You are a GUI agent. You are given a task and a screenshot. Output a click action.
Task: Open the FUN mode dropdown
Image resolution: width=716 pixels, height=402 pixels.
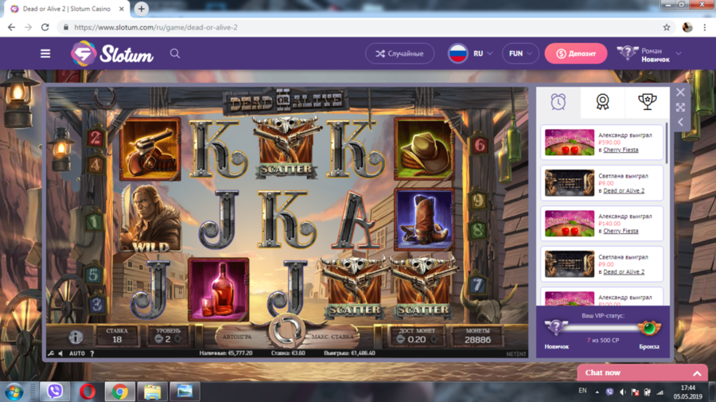pyautogui.click(x=520, y=53)
